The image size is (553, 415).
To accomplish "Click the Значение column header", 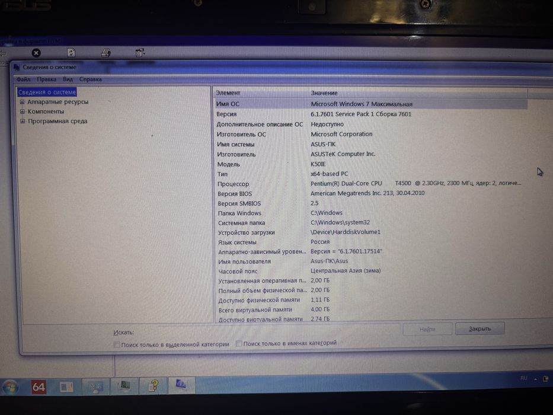I will tap(418, 93).
